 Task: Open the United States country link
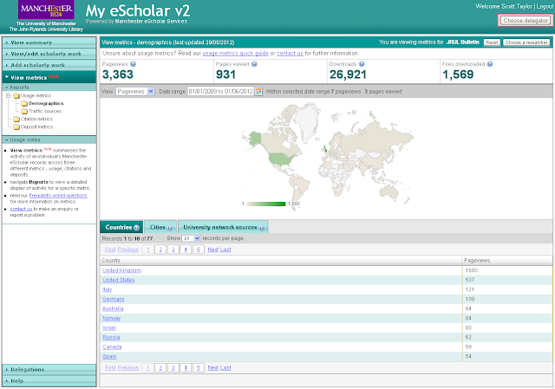tap(119, 280)
